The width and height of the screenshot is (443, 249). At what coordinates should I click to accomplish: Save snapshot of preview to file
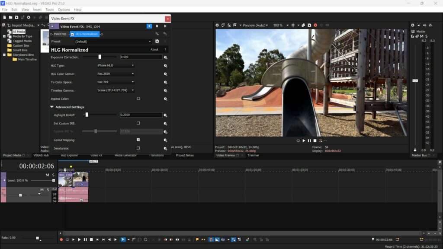(x=310, y=25)
